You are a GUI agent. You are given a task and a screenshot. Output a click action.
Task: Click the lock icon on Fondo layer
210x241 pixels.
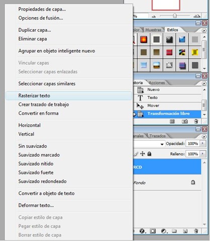coord(193,182)
